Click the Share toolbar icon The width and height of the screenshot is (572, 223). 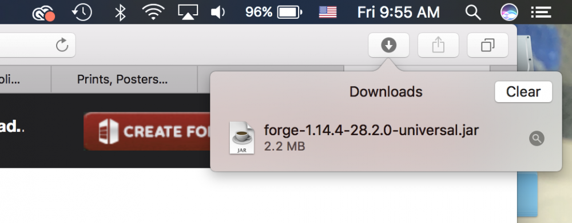point(438,45)
